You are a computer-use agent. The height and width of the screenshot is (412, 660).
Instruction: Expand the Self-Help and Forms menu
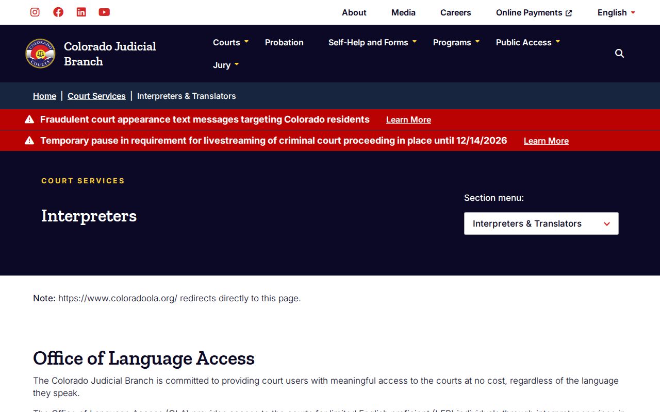pos(372,42)
